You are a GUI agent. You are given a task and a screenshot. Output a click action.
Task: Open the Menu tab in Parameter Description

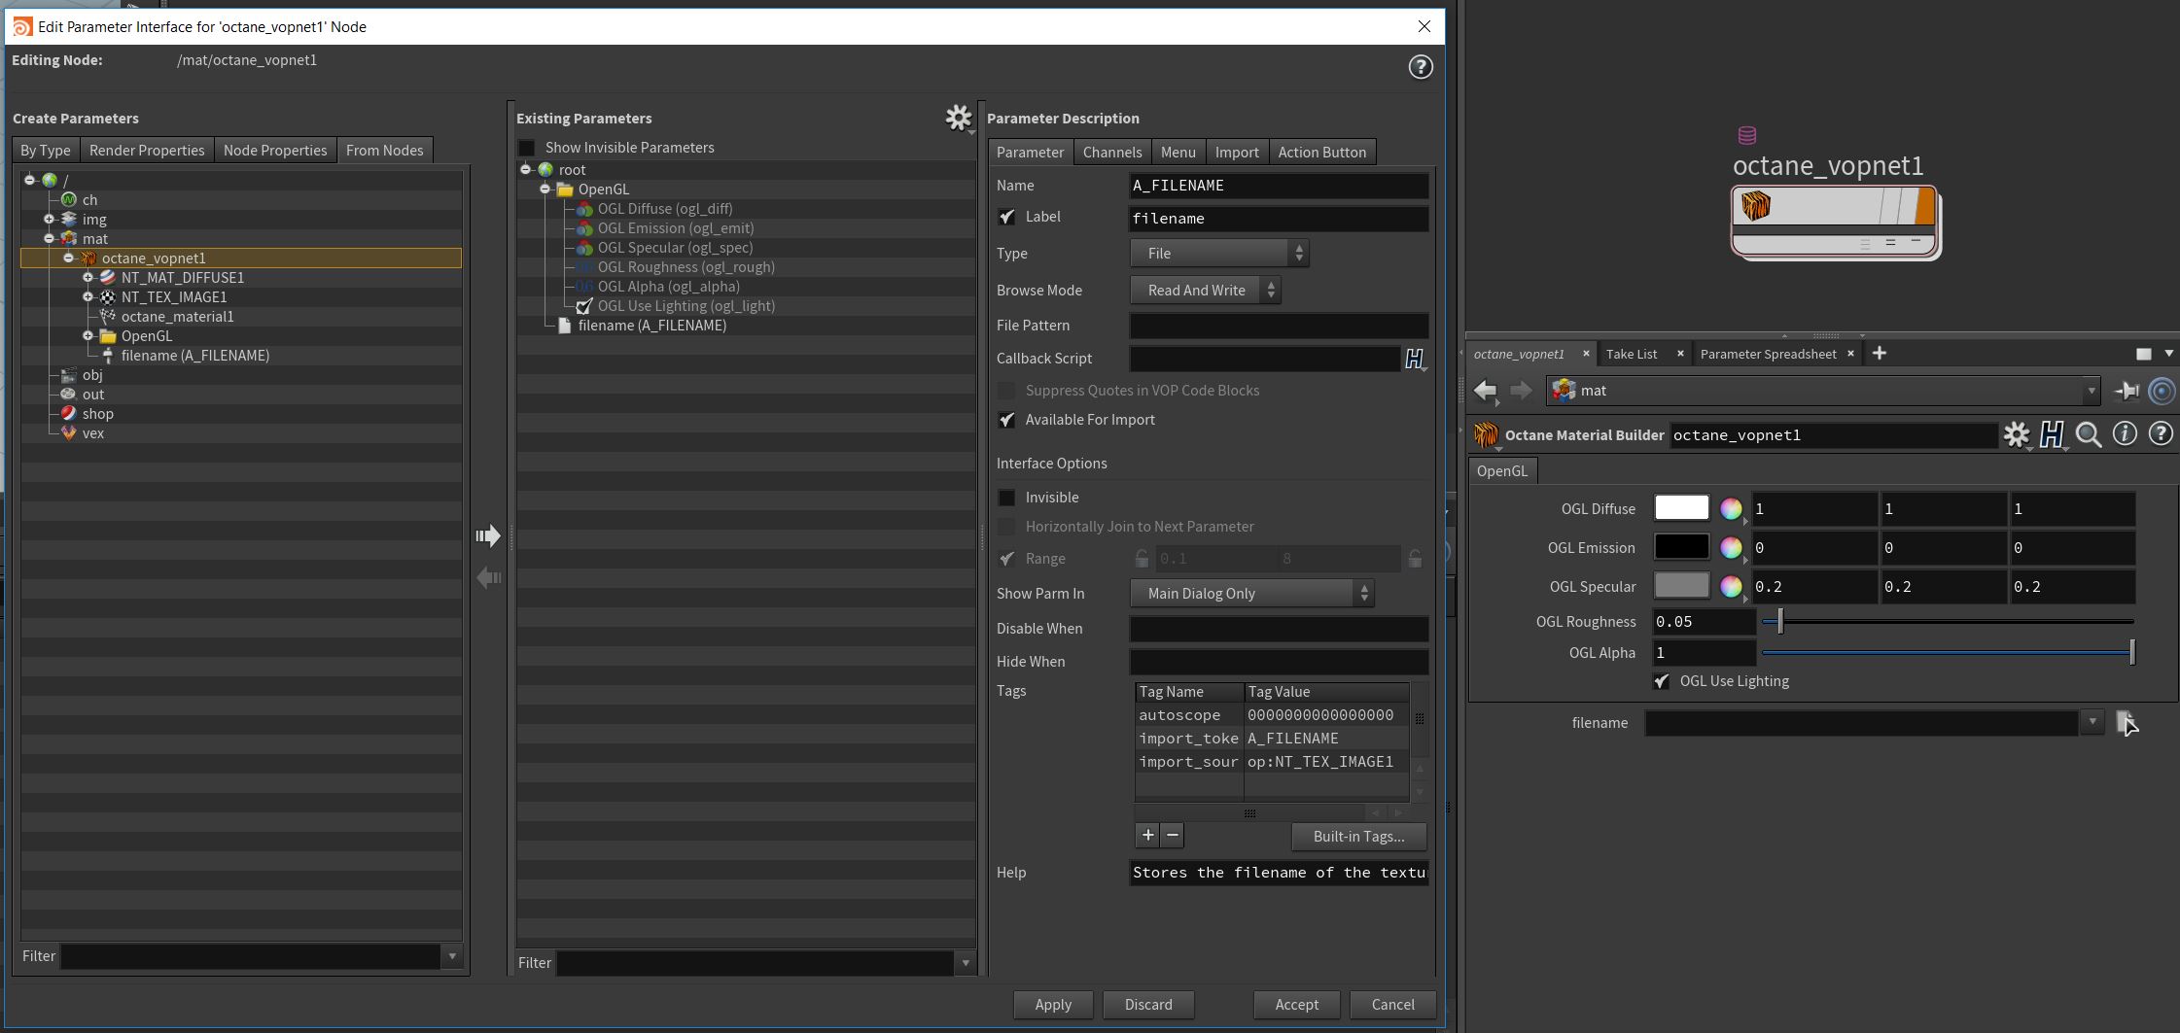[x=1178, y=153]
